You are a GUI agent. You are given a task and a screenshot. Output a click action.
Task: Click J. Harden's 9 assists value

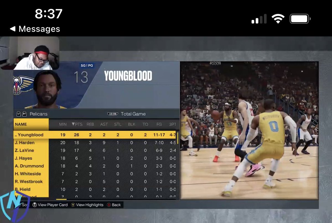(x=104, y=143)
